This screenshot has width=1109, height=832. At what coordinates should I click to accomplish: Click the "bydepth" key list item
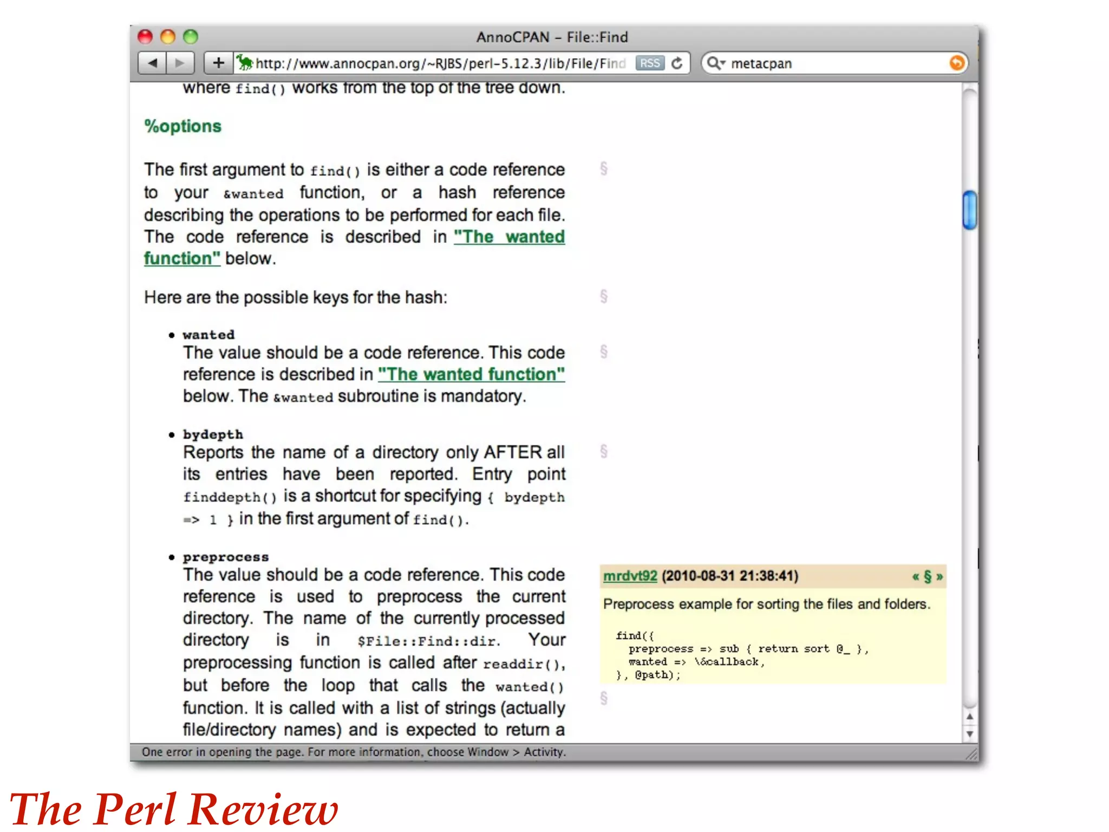click(213, 434)
